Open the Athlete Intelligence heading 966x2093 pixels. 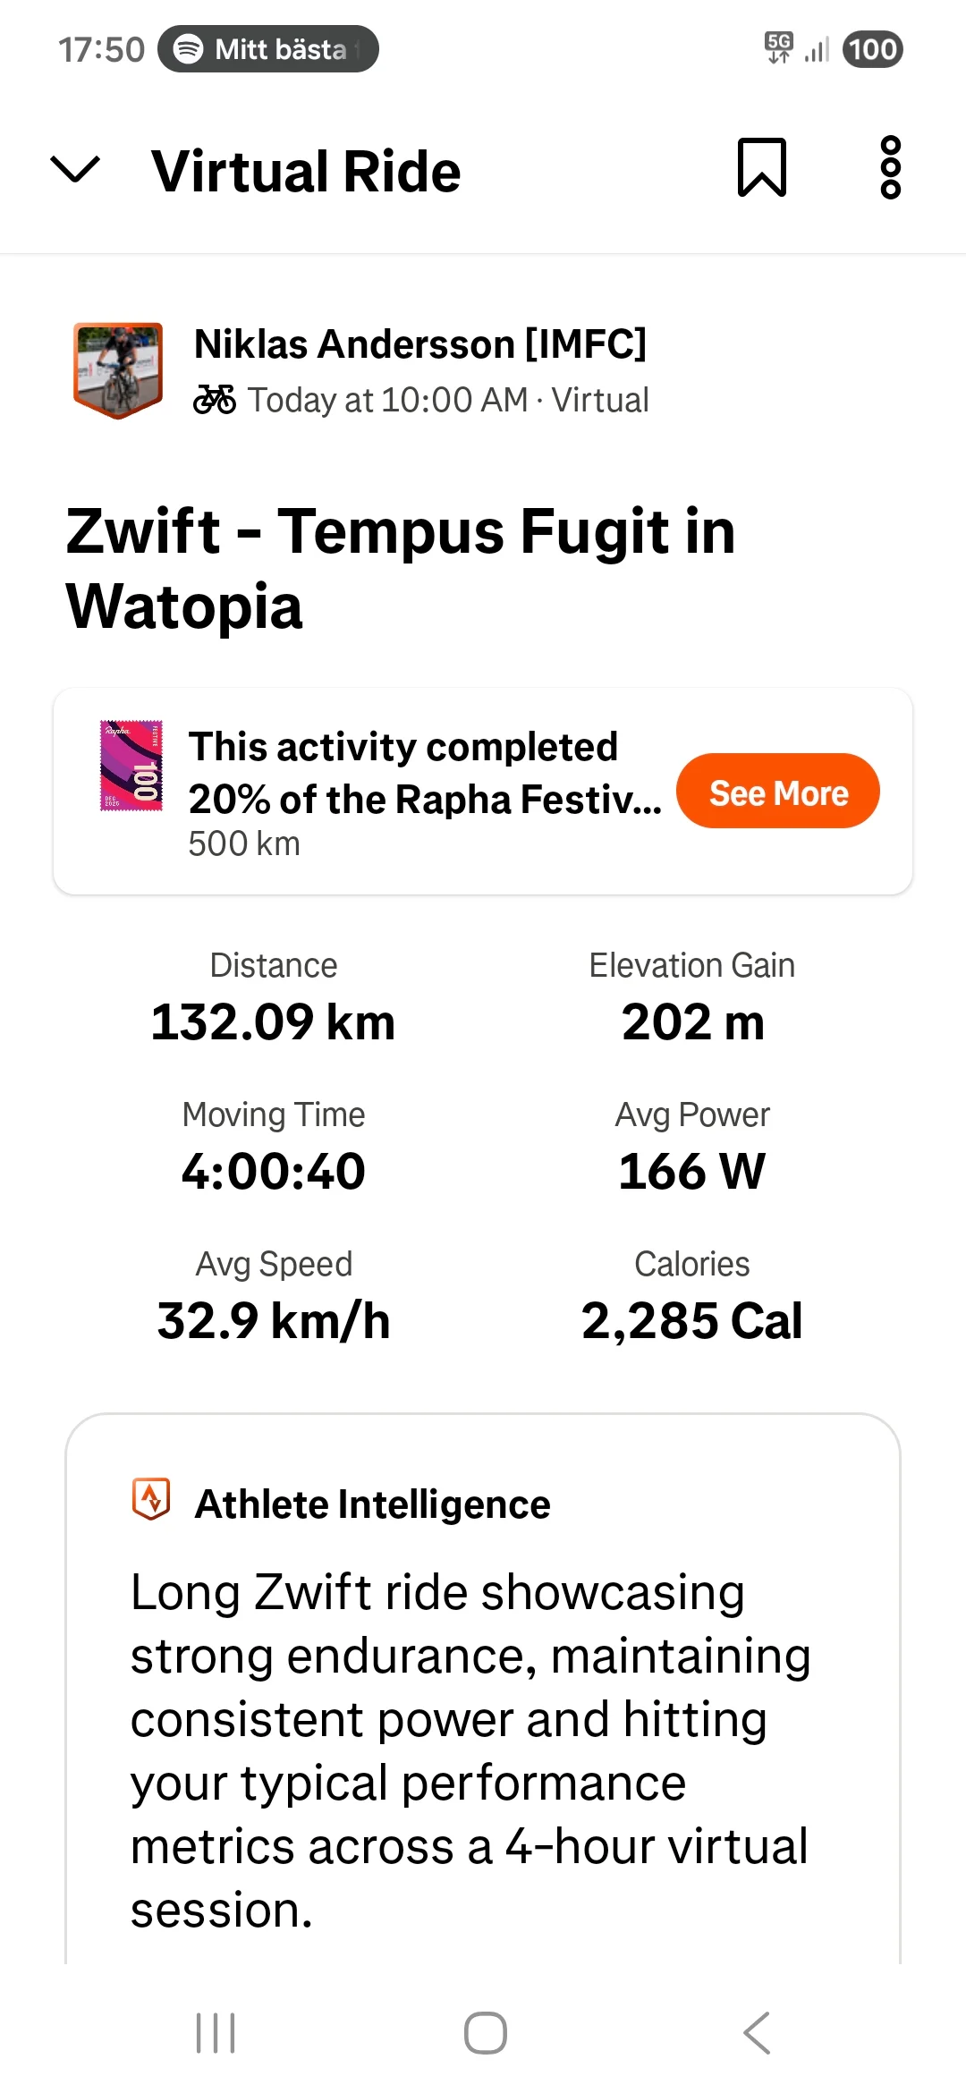[373, 1504]
